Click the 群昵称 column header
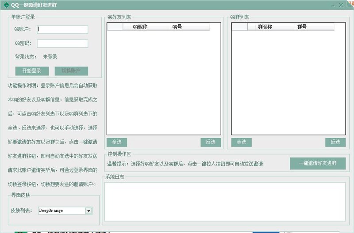Viewport: 354px width, 233px height. [265, 27]
